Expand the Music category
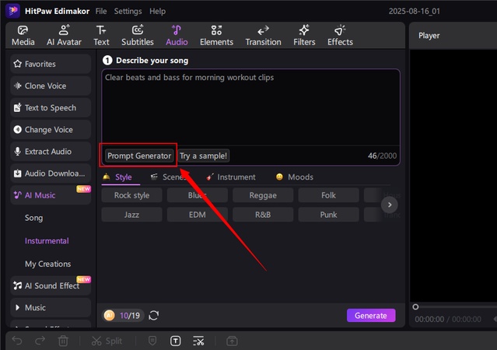Image resolution: width=497 pixels, height=350 pixels. coord(51,307)
